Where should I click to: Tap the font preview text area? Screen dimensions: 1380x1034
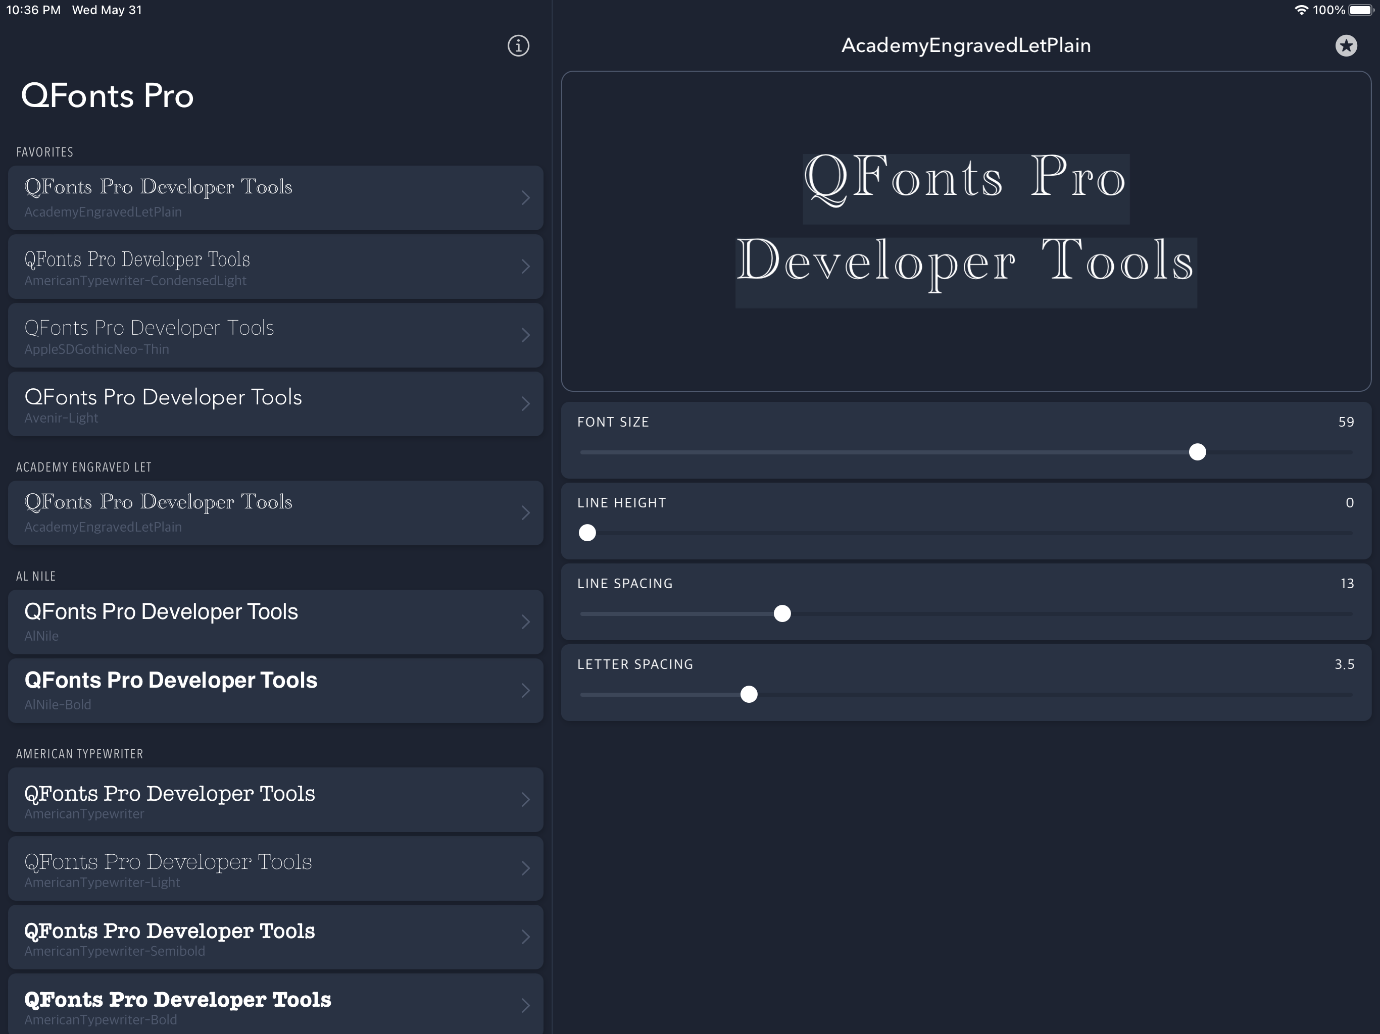[x=966, y=231]
